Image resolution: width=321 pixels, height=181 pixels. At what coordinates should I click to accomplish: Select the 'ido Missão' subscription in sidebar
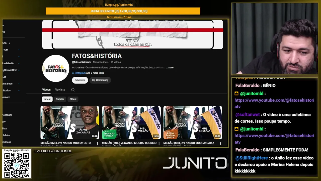[8, 63]
